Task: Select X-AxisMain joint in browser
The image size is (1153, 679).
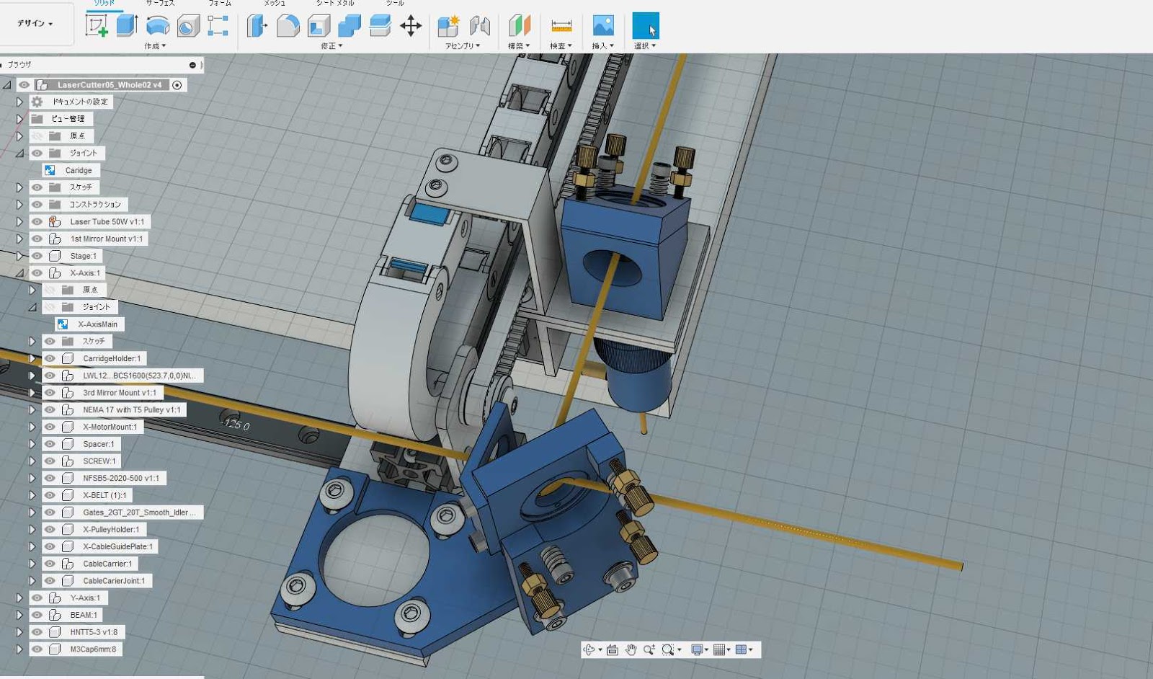Action: coord(97,324)
